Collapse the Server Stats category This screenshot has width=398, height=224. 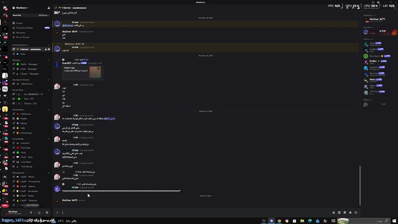[18, 90]
